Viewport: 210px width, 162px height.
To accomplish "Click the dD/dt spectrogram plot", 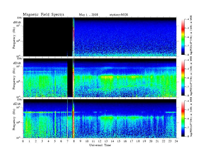I will [100, 78].
